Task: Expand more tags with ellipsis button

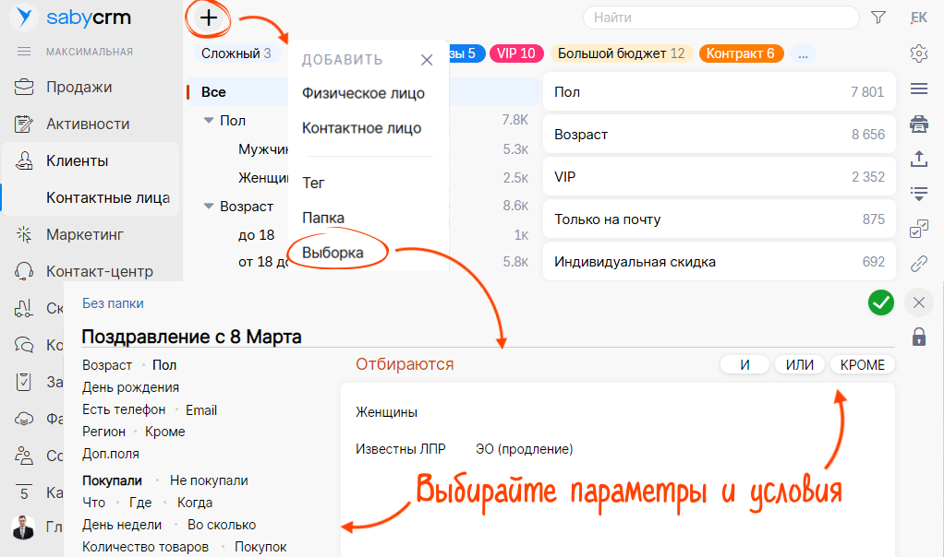Action: (x=803, y=53)
